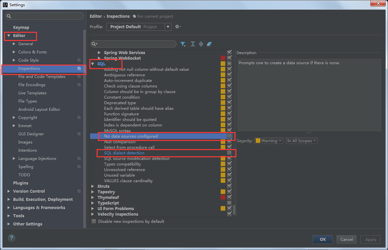The height and width of the screenshot is (250, 388).
Task: Open Android Layout Editor settings
Action: point(39,109)
